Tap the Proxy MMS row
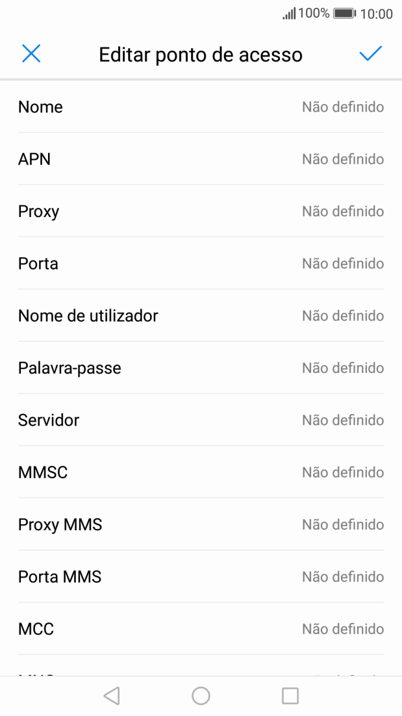Image resolution: width=402 pixels, height=716 pixels. click(x=201, y=524)
